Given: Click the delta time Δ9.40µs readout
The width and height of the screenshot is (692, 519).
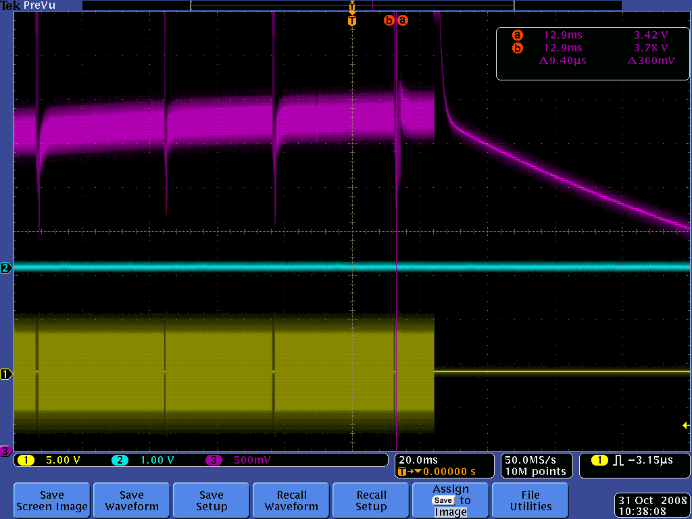Looking at the screenshot, I should [x=563, y=61].
